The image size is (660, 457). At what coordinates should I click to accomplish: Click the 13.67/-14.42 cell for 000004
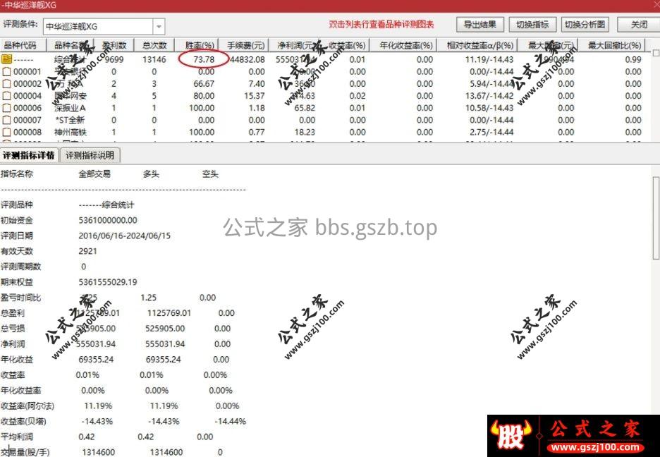[x=489, y=96]
